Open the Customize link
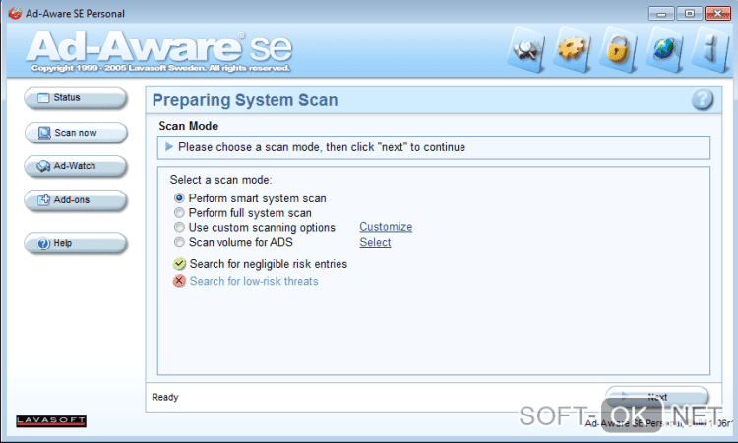The height and width of the screenshot is (443, 738). 386,227
